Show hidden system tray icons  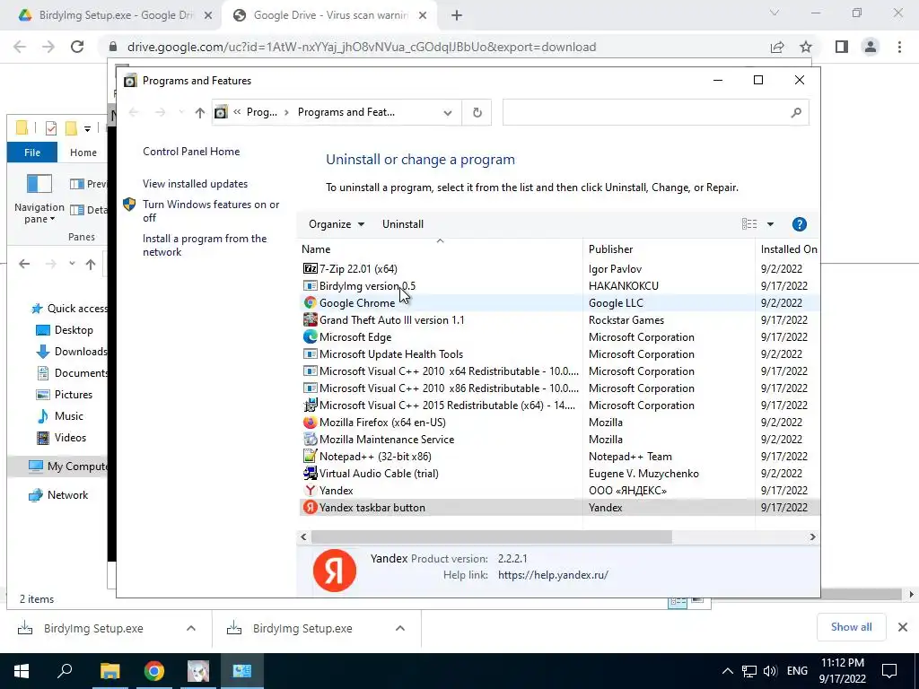point(727,671)
